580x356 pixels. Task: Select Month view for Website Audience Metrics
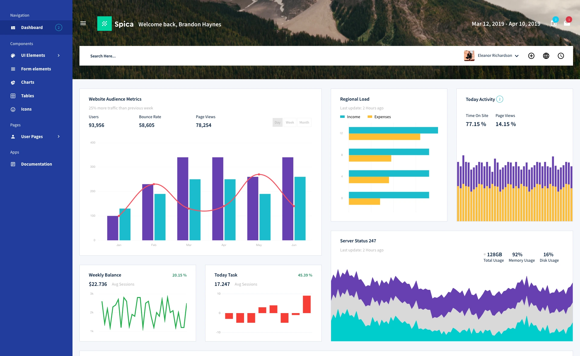(x=304, y=122)
